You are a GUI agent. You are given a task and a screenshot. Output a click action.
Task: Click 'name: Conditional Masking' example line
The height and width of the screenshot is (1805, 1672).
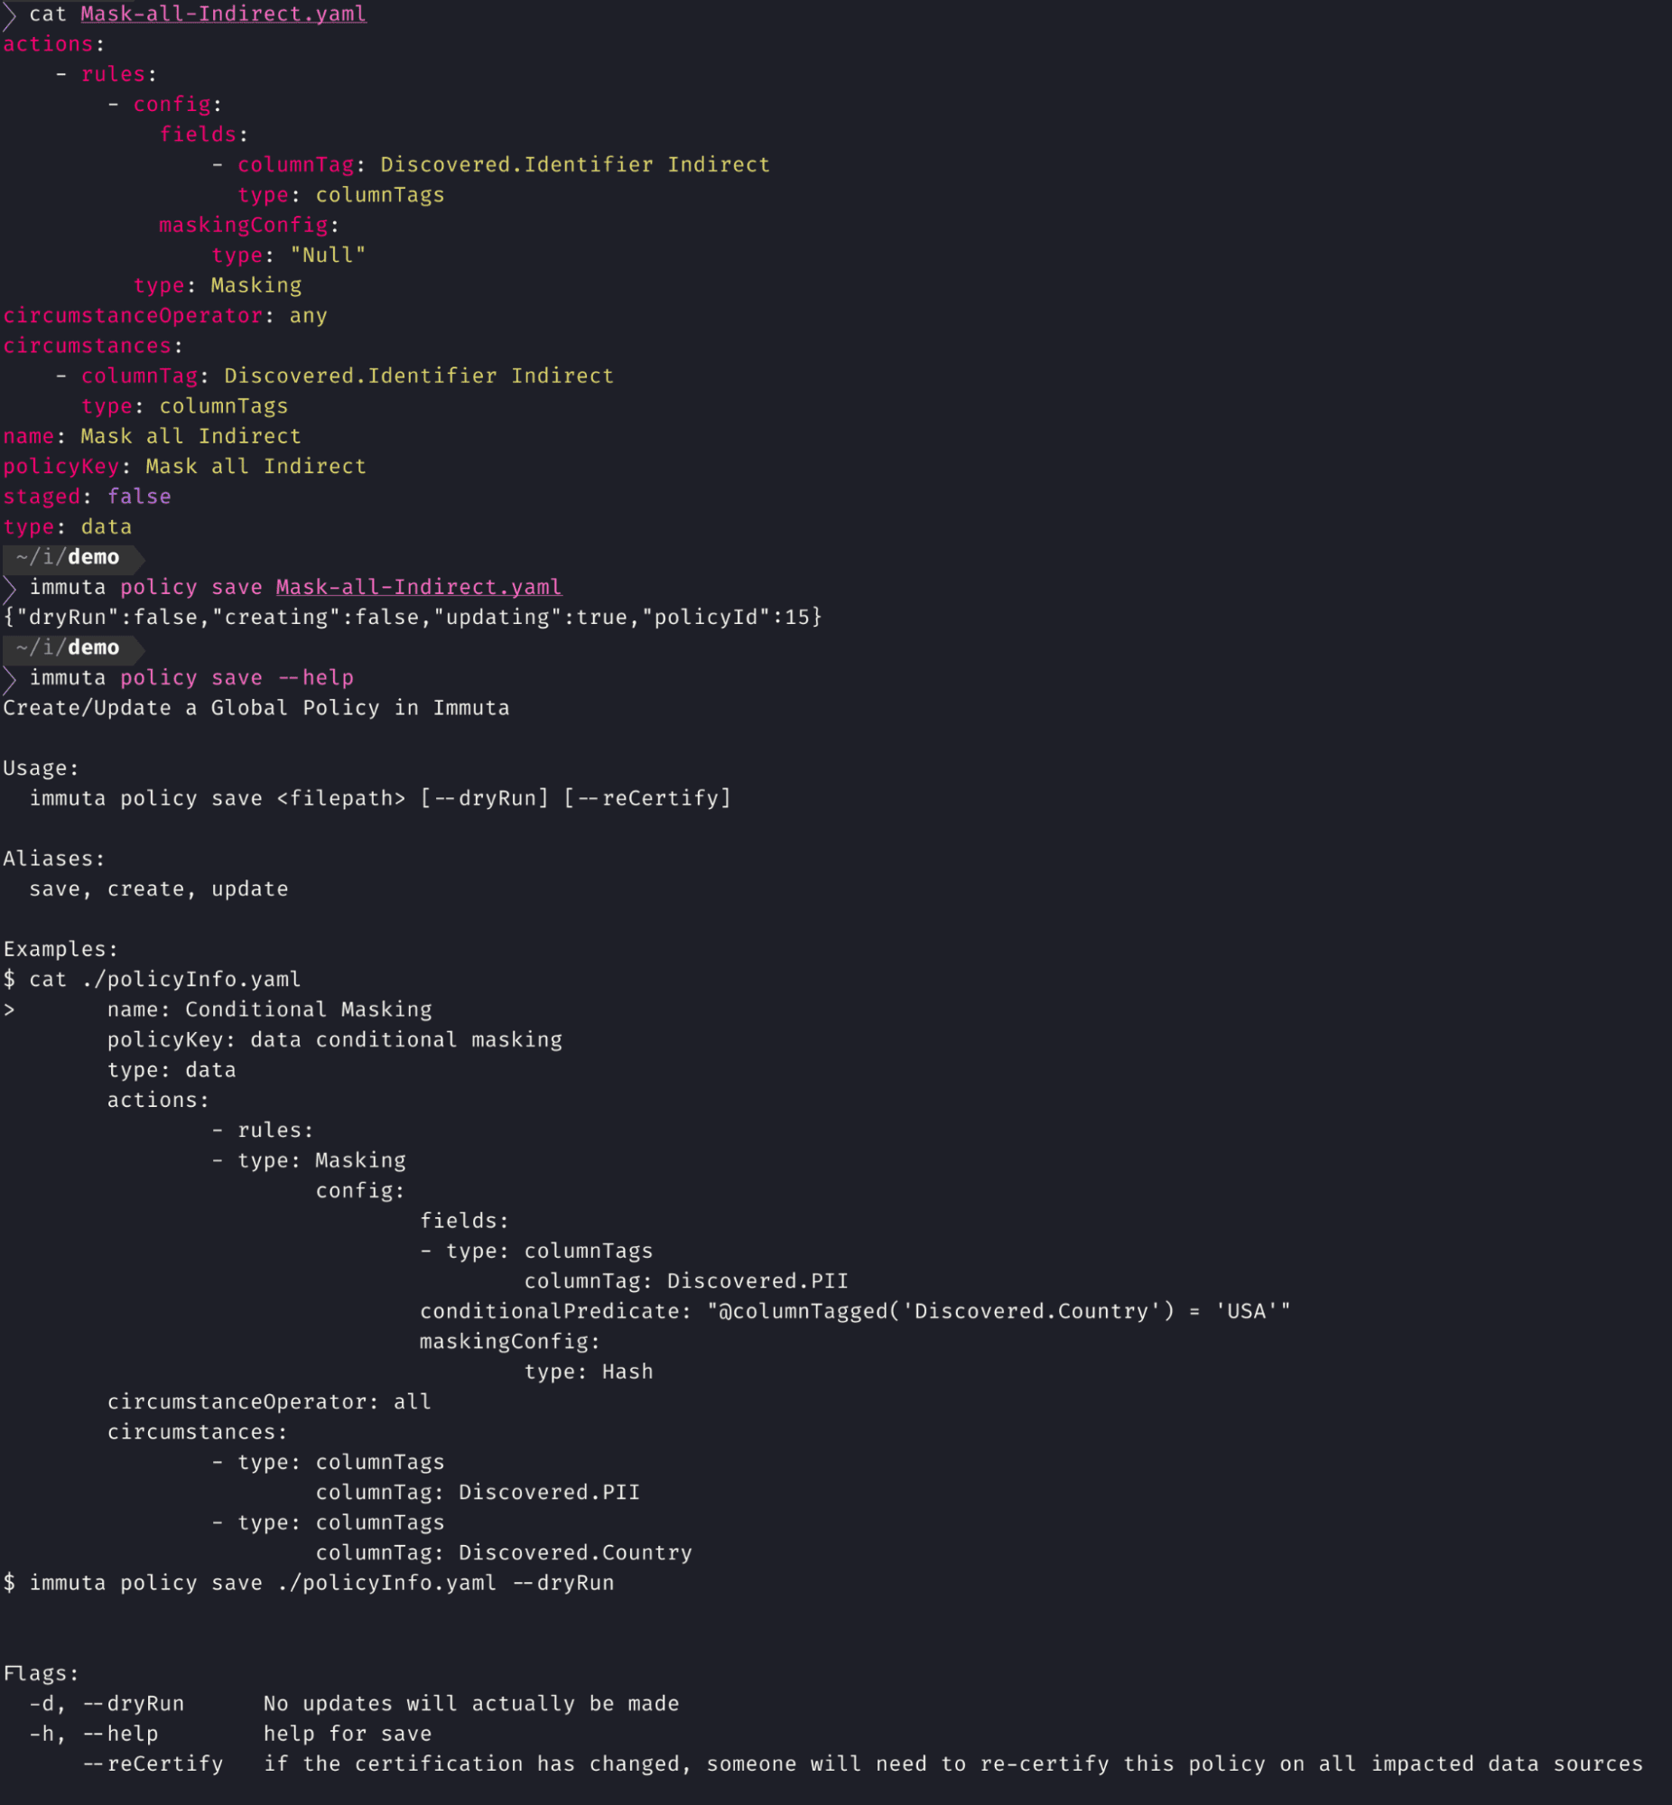click(x=270, y=1009)
